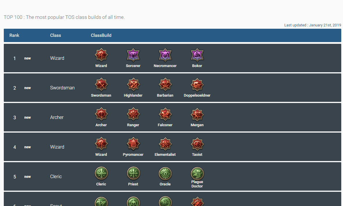Click the 'new' badge in rank 4 row
The image size is (343, 206).
[27, 147]
